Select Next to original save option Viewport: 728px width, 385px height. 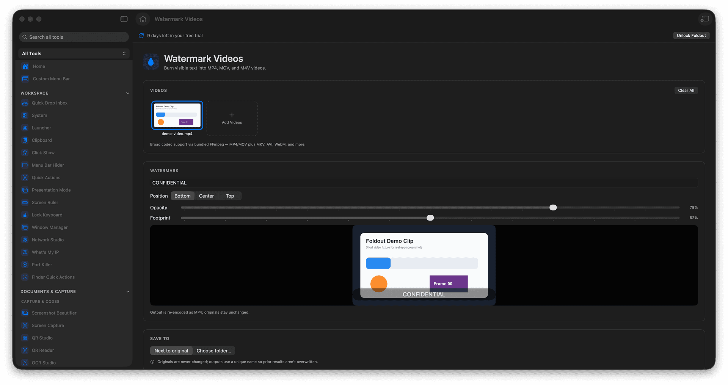pyautogui.click(x=171, y=351)
